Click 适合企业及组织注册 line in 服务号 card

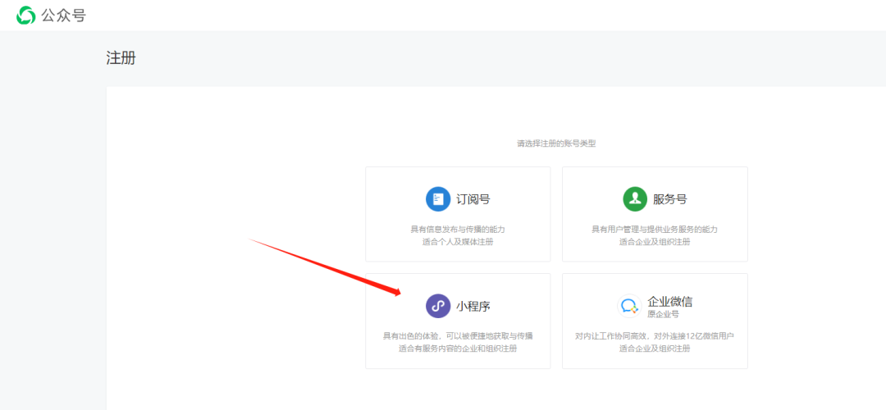pyautogui.click(x=655, y=242)
